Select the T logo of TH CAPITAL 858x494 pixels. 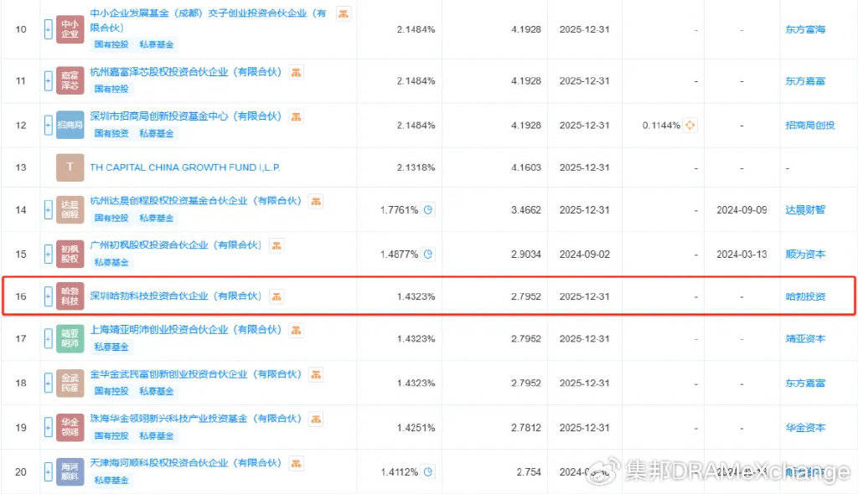70,167
